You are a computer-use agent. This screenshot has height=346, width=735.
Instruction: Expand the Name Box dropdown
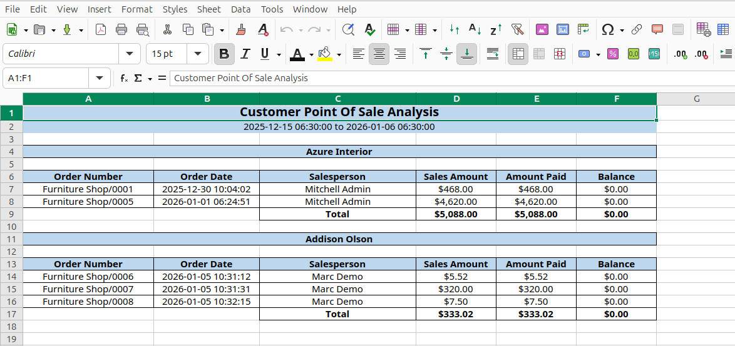pos(100,78)
